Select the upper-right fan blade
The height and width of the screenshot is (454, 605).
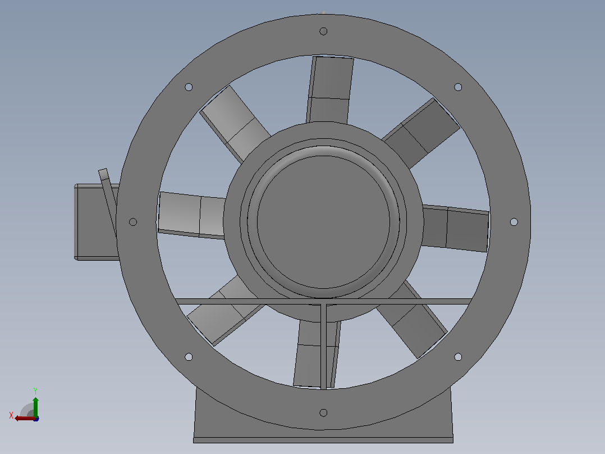[421, 133]
